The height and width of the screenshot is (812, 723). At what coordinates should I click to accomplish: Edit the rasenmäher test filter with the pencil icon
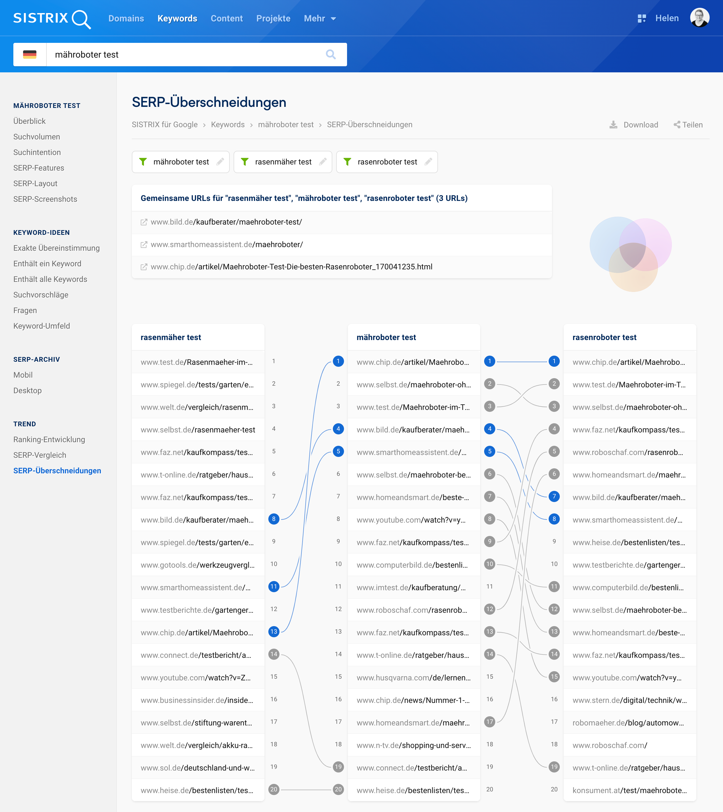pos(323,162)
